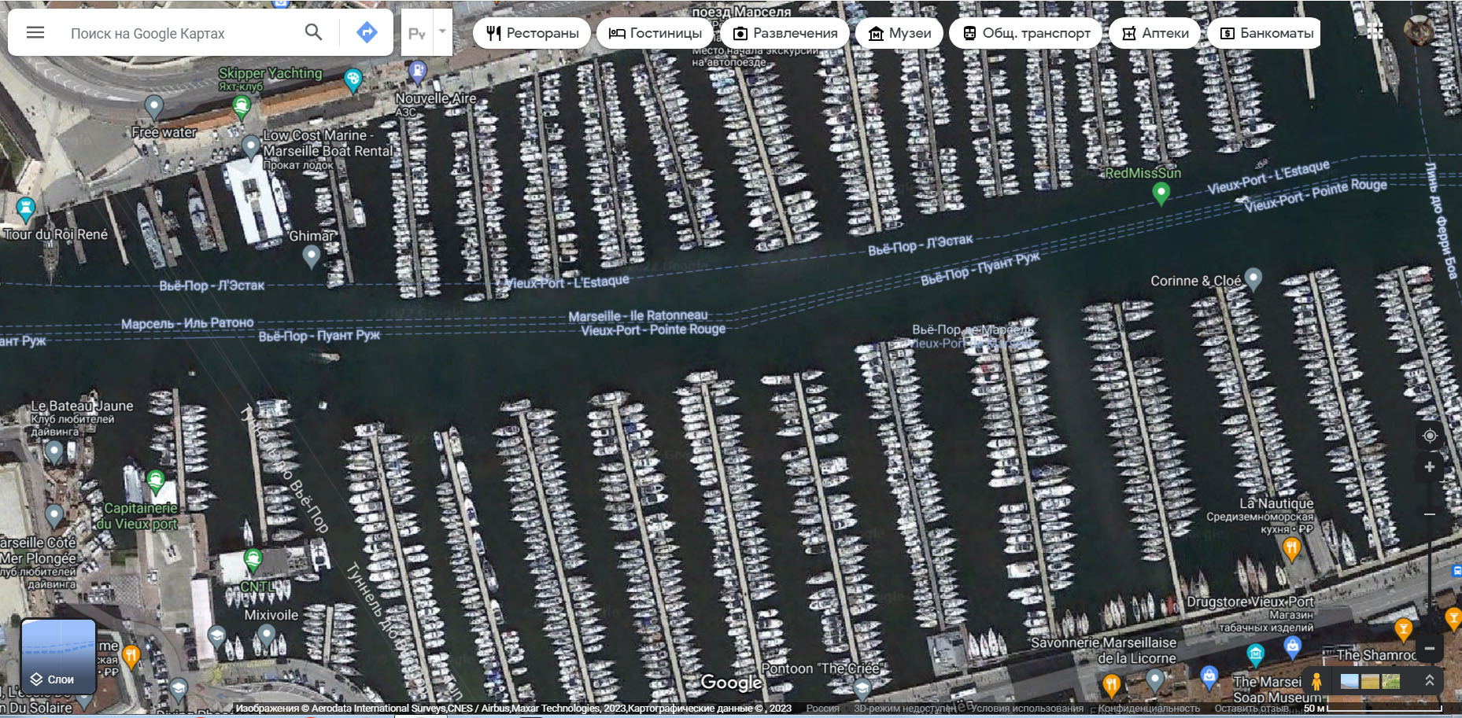
Task: Open the Ру input language dropdown arrow
Action: pos(442,32)
